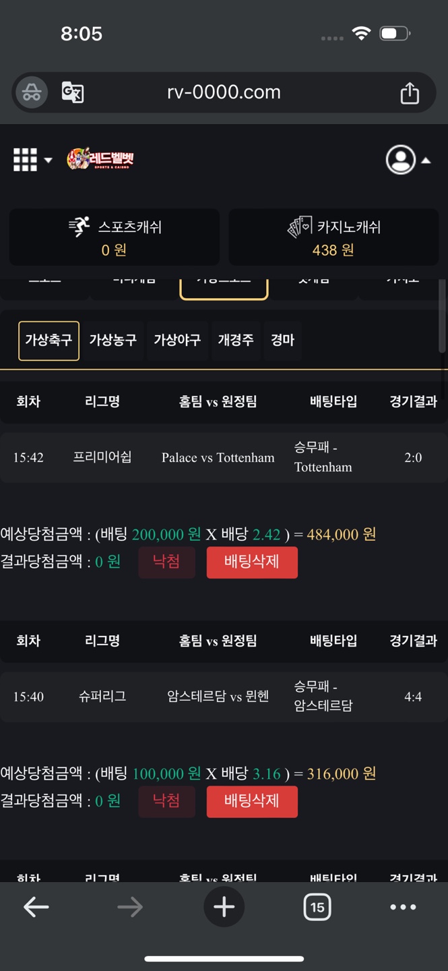Delete the 암스테르담 vs 뮌헨 bet
The width and height of the screenshot is (448, 971).
[x=251, y=801]
